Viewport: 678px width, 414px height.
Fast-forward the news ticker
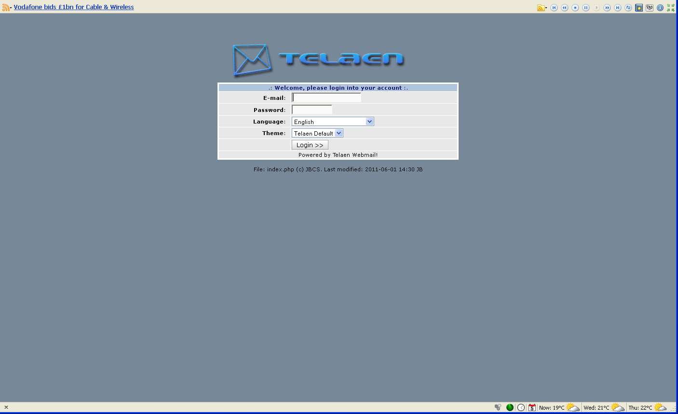(607, 8)
